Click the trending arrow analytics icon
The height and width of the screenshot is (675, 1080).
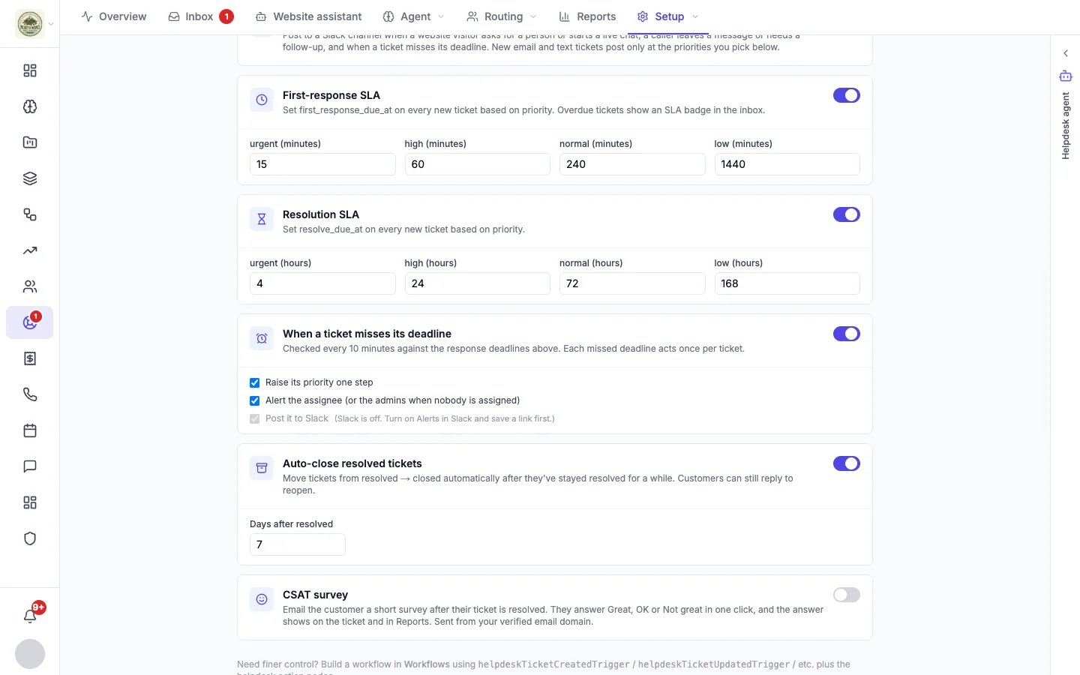tap(30, 250)
